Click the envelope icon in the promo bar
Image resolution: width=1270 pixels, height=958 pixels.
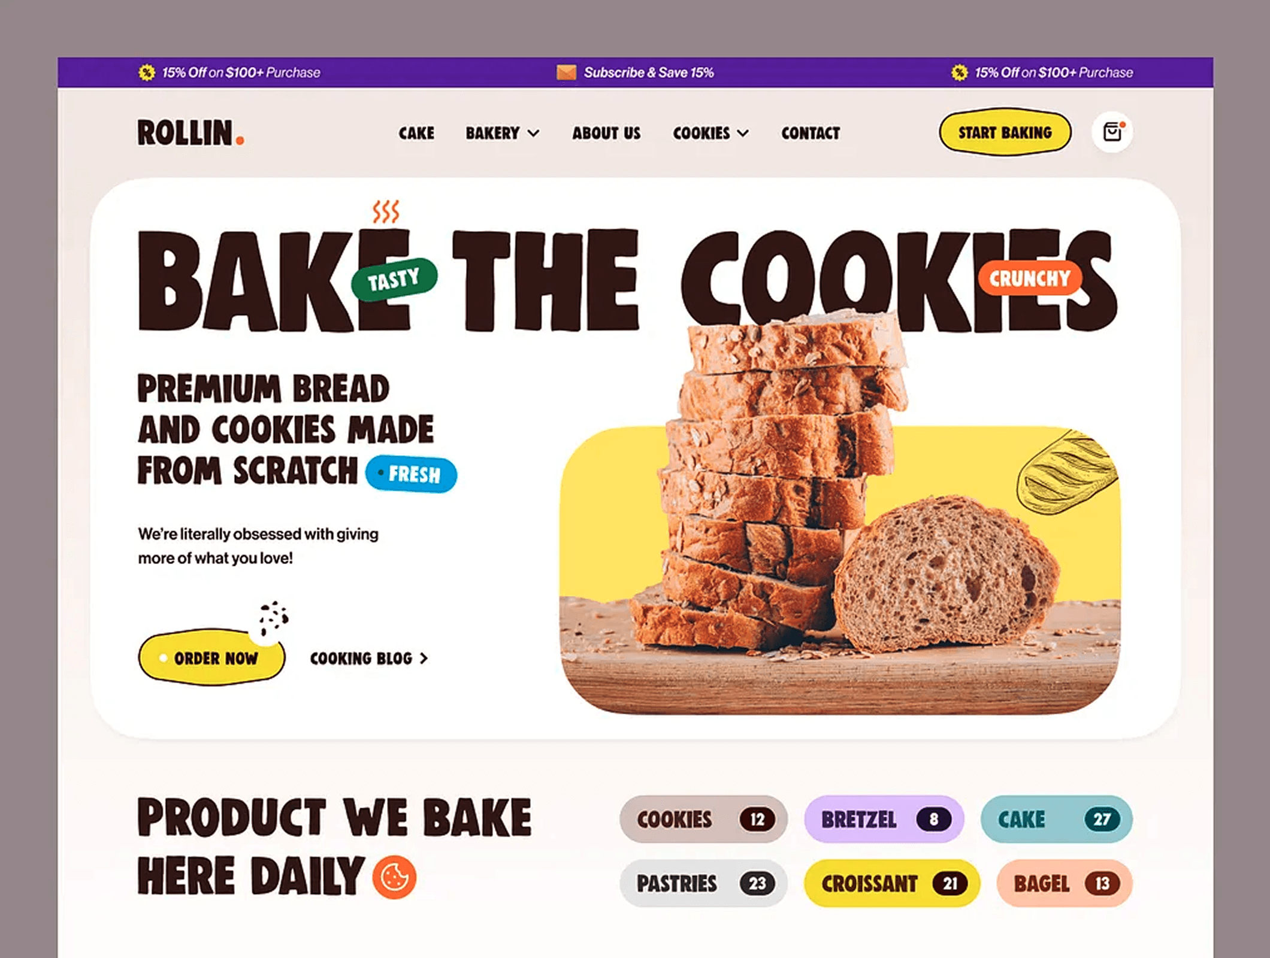(x=566, y=72)
